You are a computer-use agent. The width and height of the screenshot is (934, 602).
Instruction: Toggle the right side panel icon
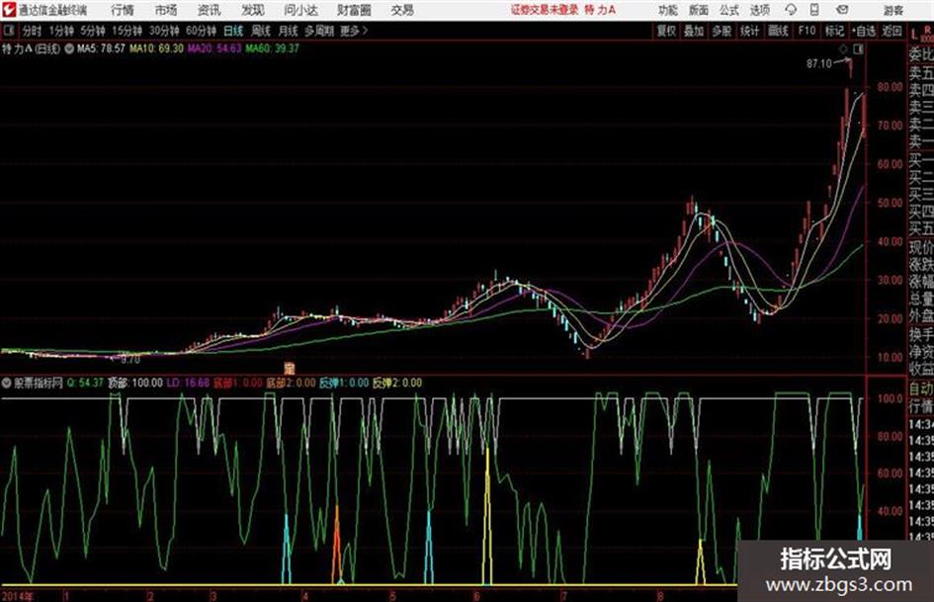[x=858, y=49]
